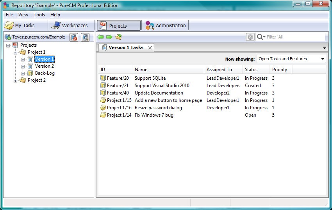Viewport: 332px width, 210px height.
Task: Open the View menu
Action: click(23, 15)
